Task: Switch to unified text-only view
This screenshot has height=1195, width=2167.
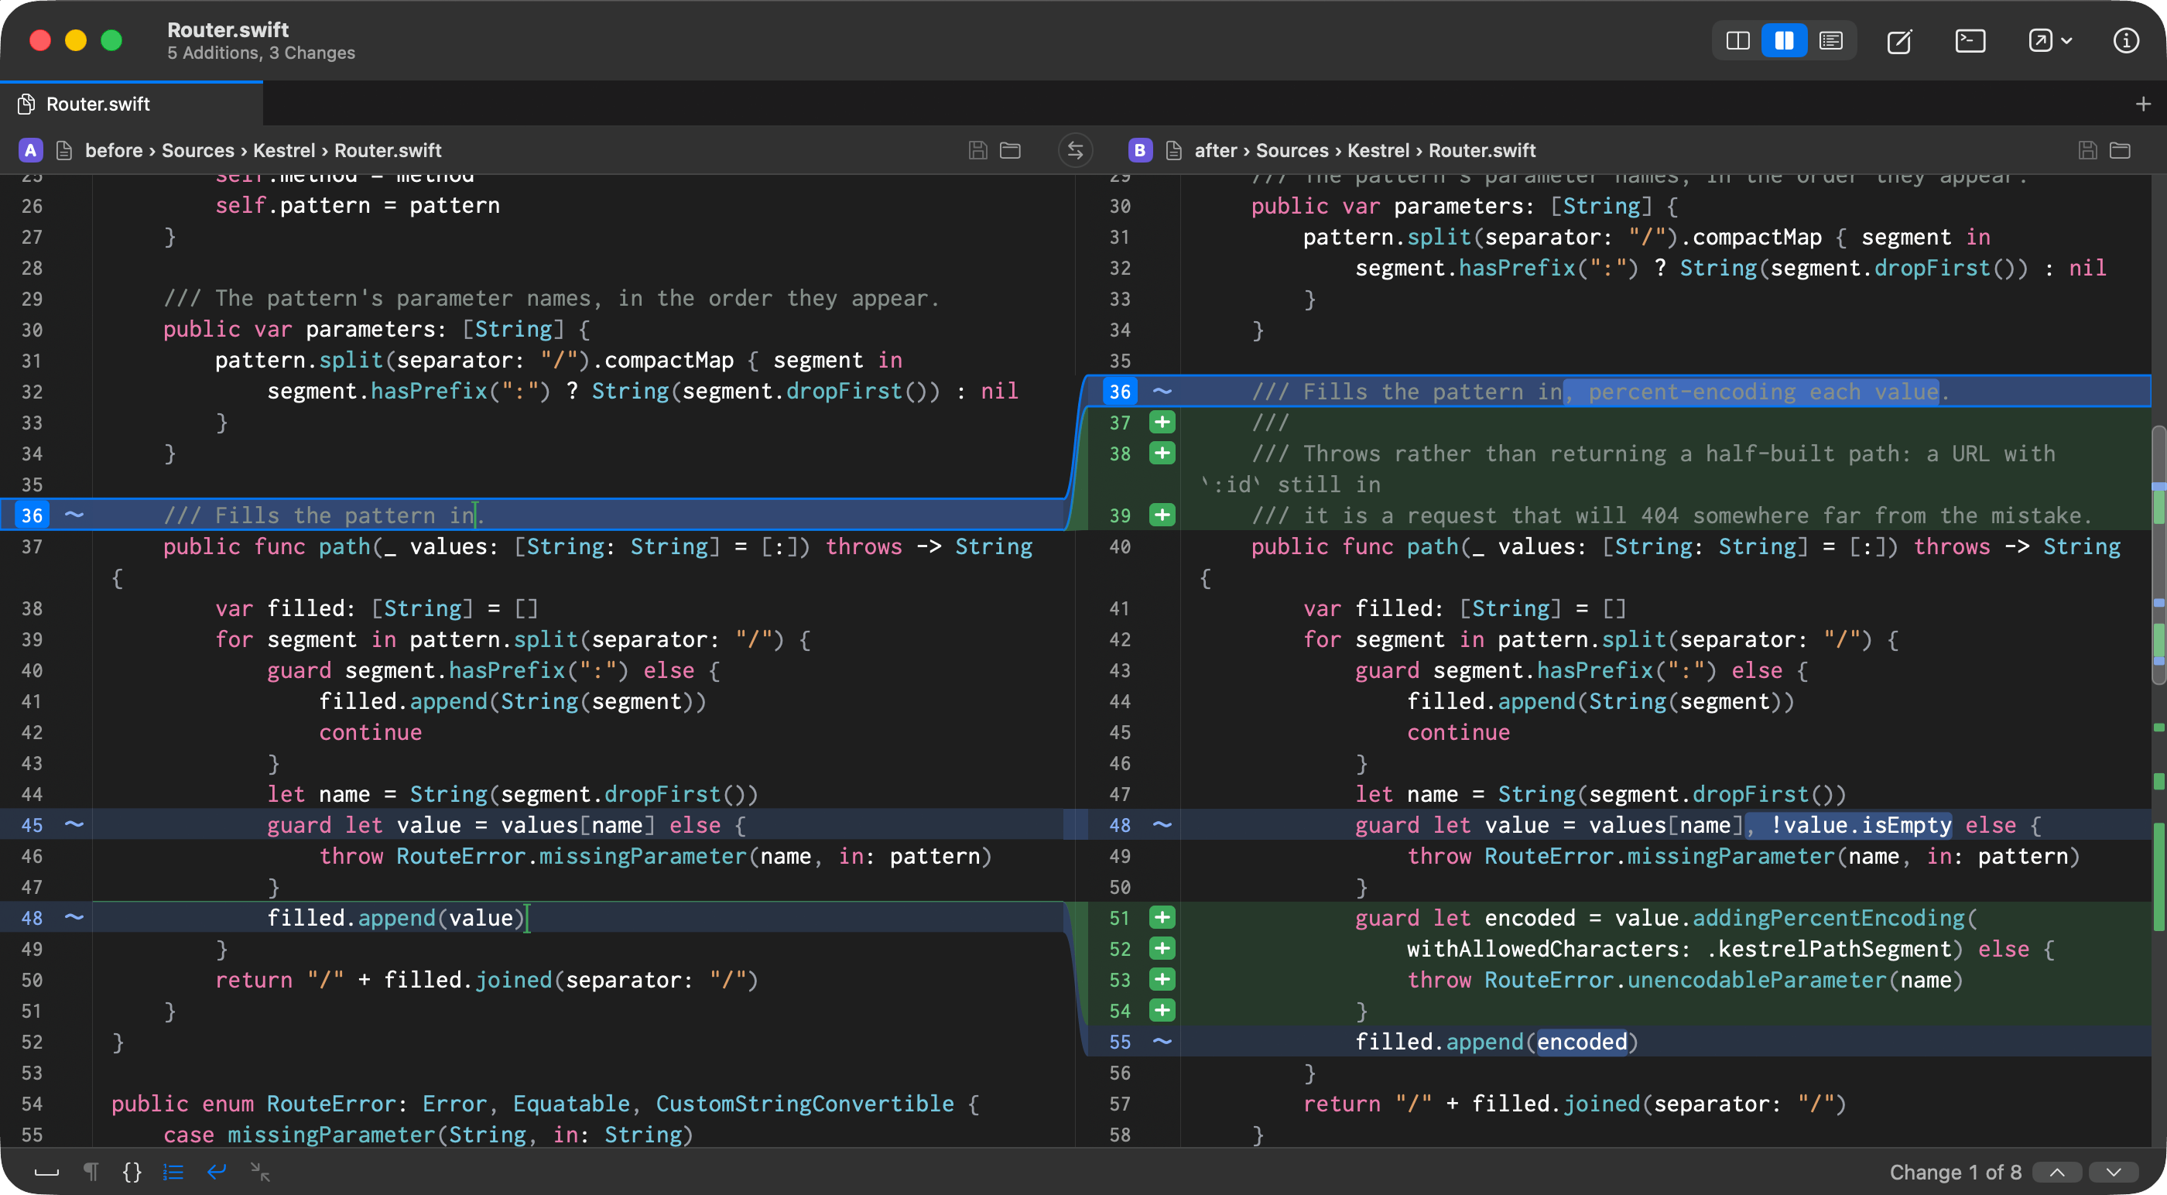Action: point(1830,40)
